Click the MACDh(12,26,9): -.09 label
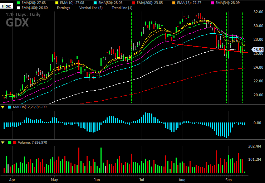 tap(30, 107)
